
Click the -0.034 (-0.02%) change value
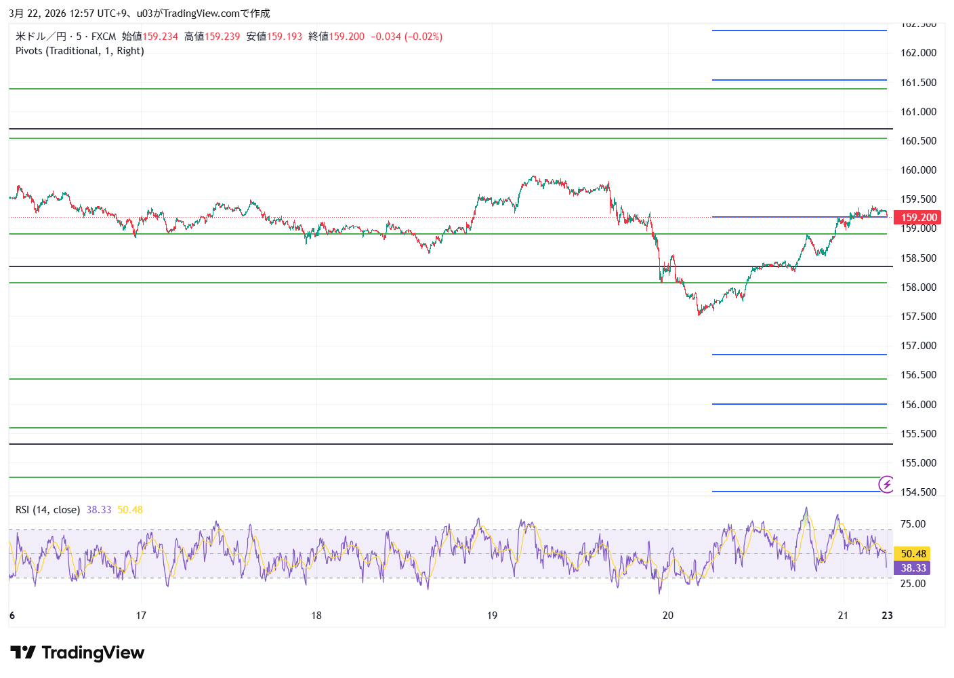407,37
